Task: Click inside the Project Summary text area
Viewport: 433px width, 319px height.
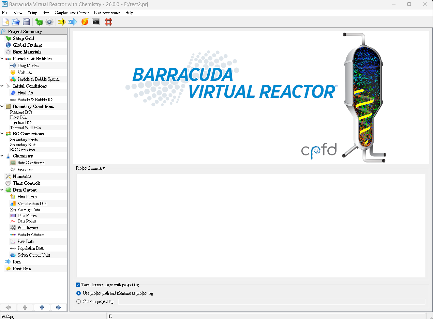Action: (x=251, y=225)
